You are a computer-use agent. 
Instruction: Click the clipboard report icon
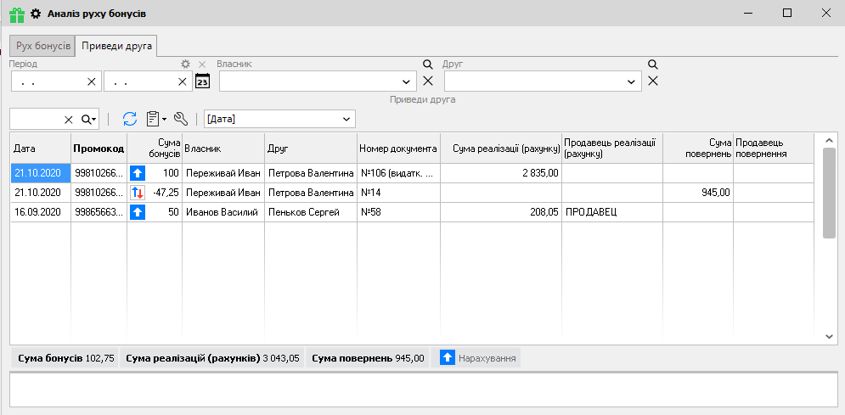153,119
